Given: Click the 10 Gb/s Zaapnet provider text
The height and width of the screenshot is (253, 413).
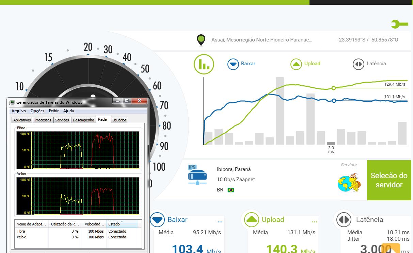Looking at the screenshot, I should 236,180.
